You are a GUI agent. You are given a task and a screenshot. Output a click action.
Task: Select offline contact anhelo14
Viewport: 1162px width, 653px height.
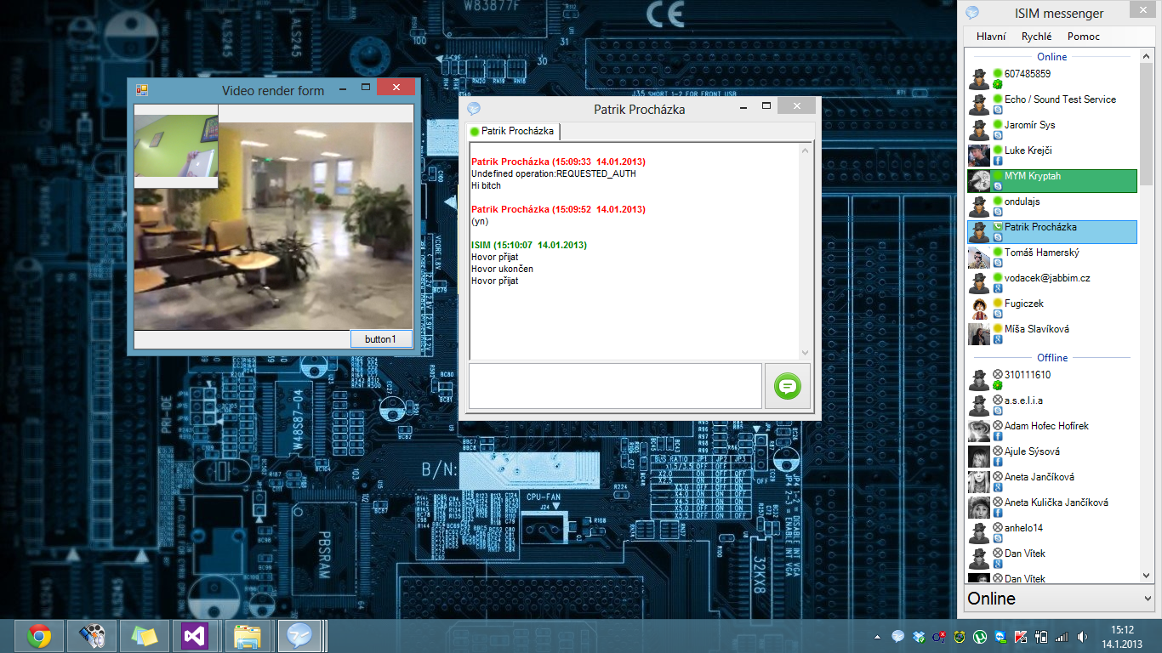(1052, 532)
